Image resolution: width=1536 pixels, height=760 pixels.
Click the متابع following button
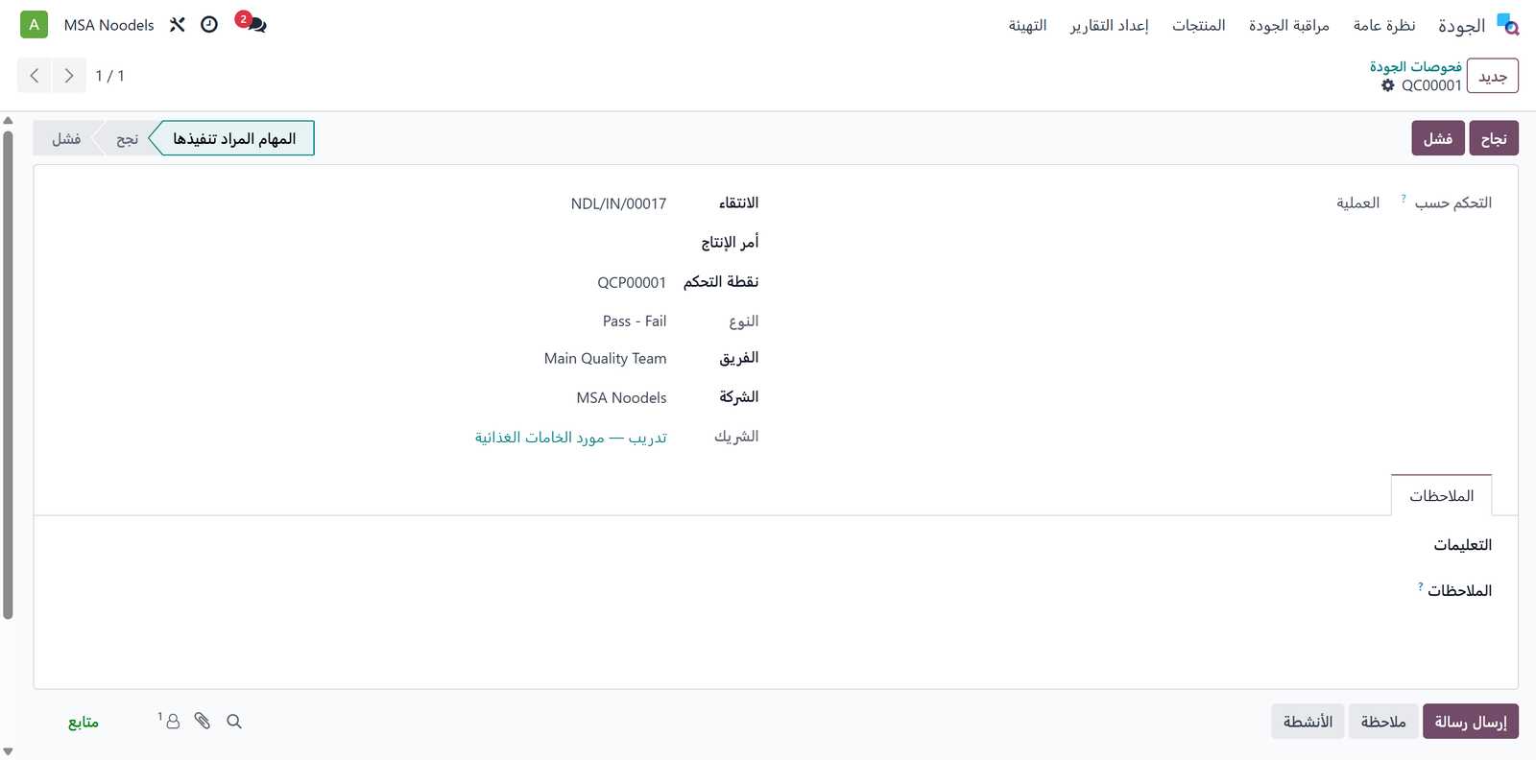[84, 722]
